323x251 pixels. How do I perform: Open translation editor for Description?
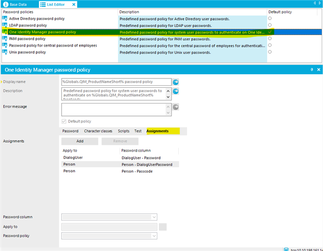point(176,91)
